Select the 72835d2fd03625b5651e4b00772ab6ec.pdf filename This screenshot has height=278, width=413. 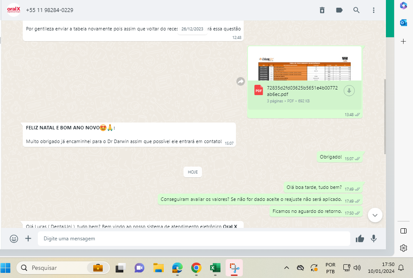pos(302,91)
